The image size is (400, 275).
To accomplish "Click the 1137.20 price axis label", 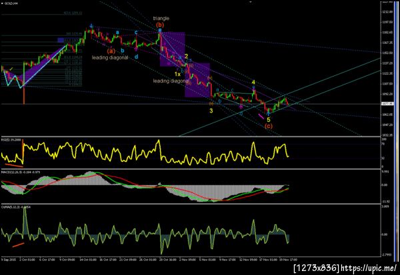I will pyautogui.click(x=387, y=63).
